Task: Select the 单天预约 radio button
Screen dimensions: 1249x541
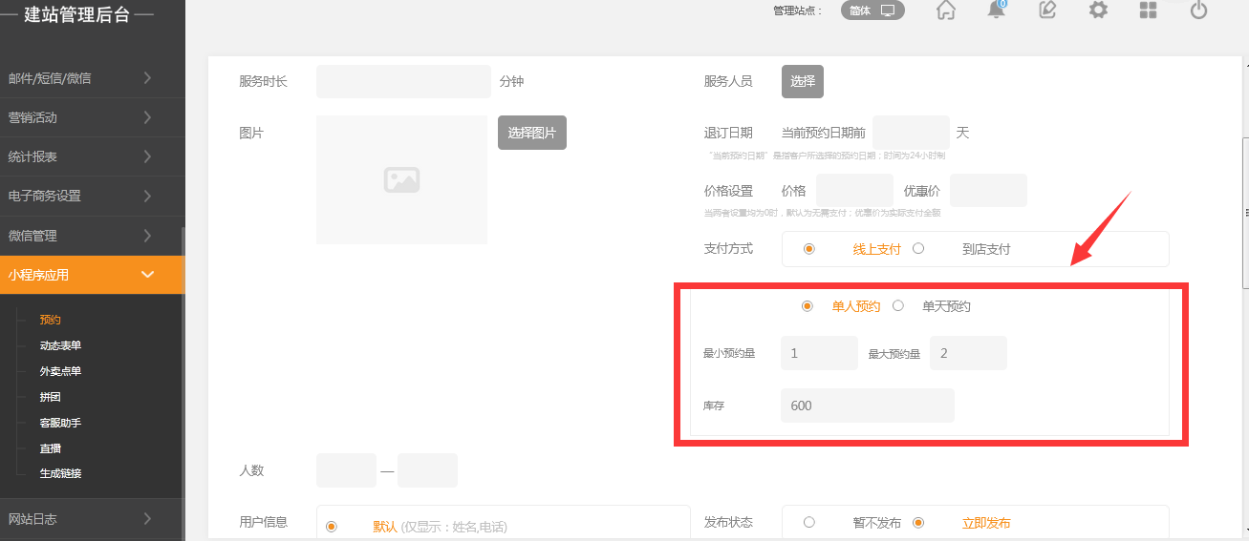Action: click(898, 306)
